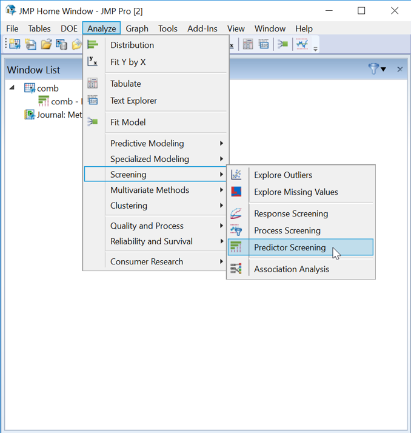The height and width of the screenshot is (433, 411).
Task: Choose the Tabulate menu entry
Action: click(156, 84)
